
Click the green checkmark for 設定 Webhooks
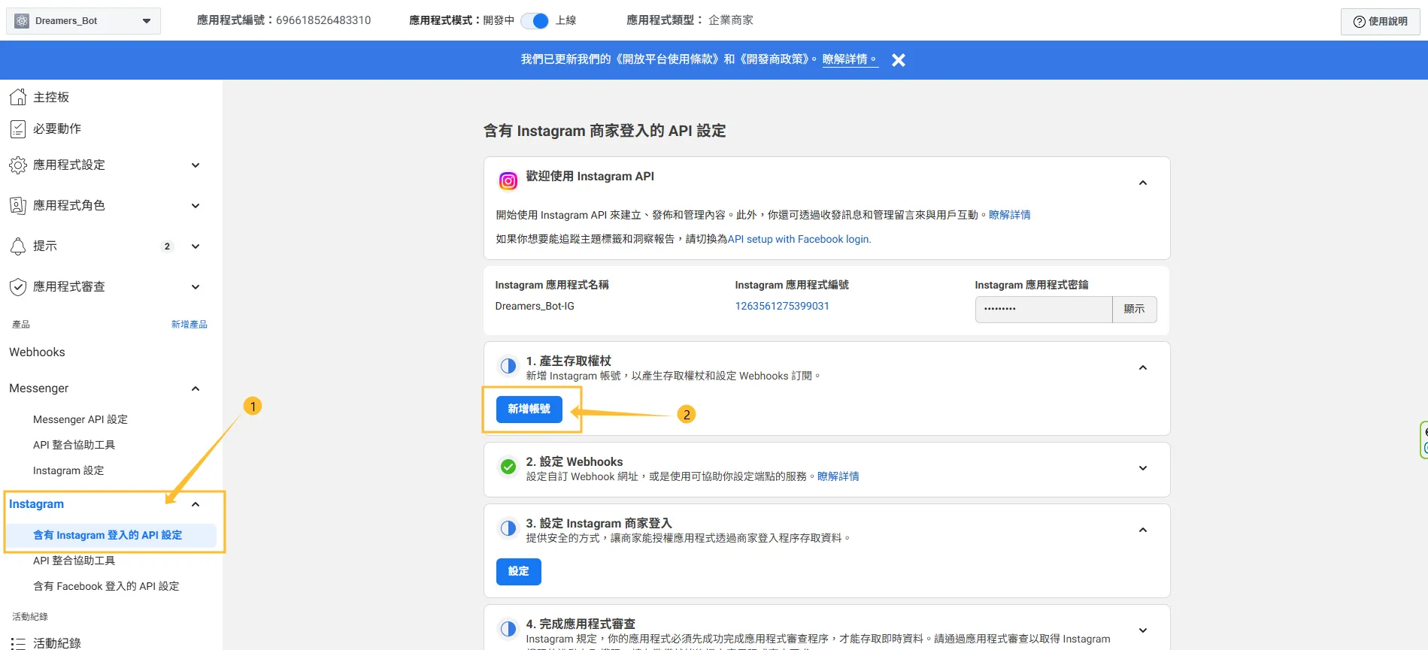coord(508,467)
